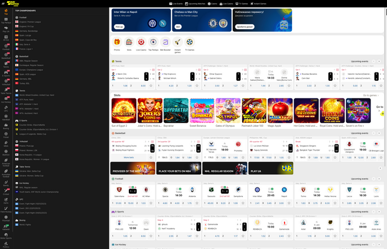Select Motor Sports in the left sidebar
This screenshot has width=387, height=249.
[x=6, y=236]
